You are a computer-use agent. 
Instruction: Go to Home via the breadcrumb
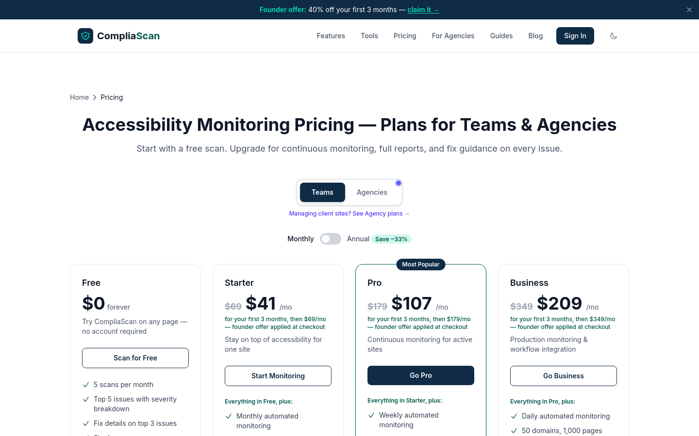click(x=79, y=97)
